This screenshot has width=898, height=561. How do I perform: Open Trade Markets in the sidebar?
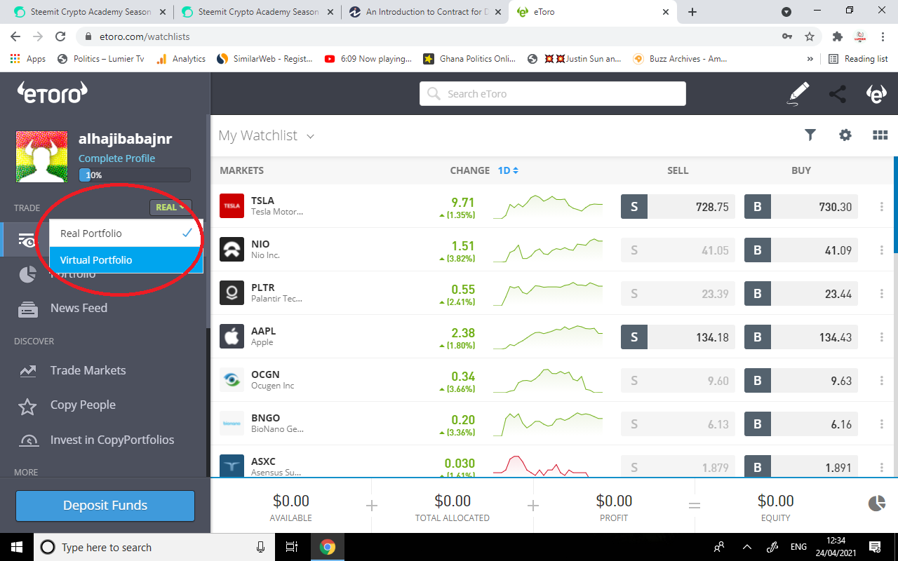(88, 371)
